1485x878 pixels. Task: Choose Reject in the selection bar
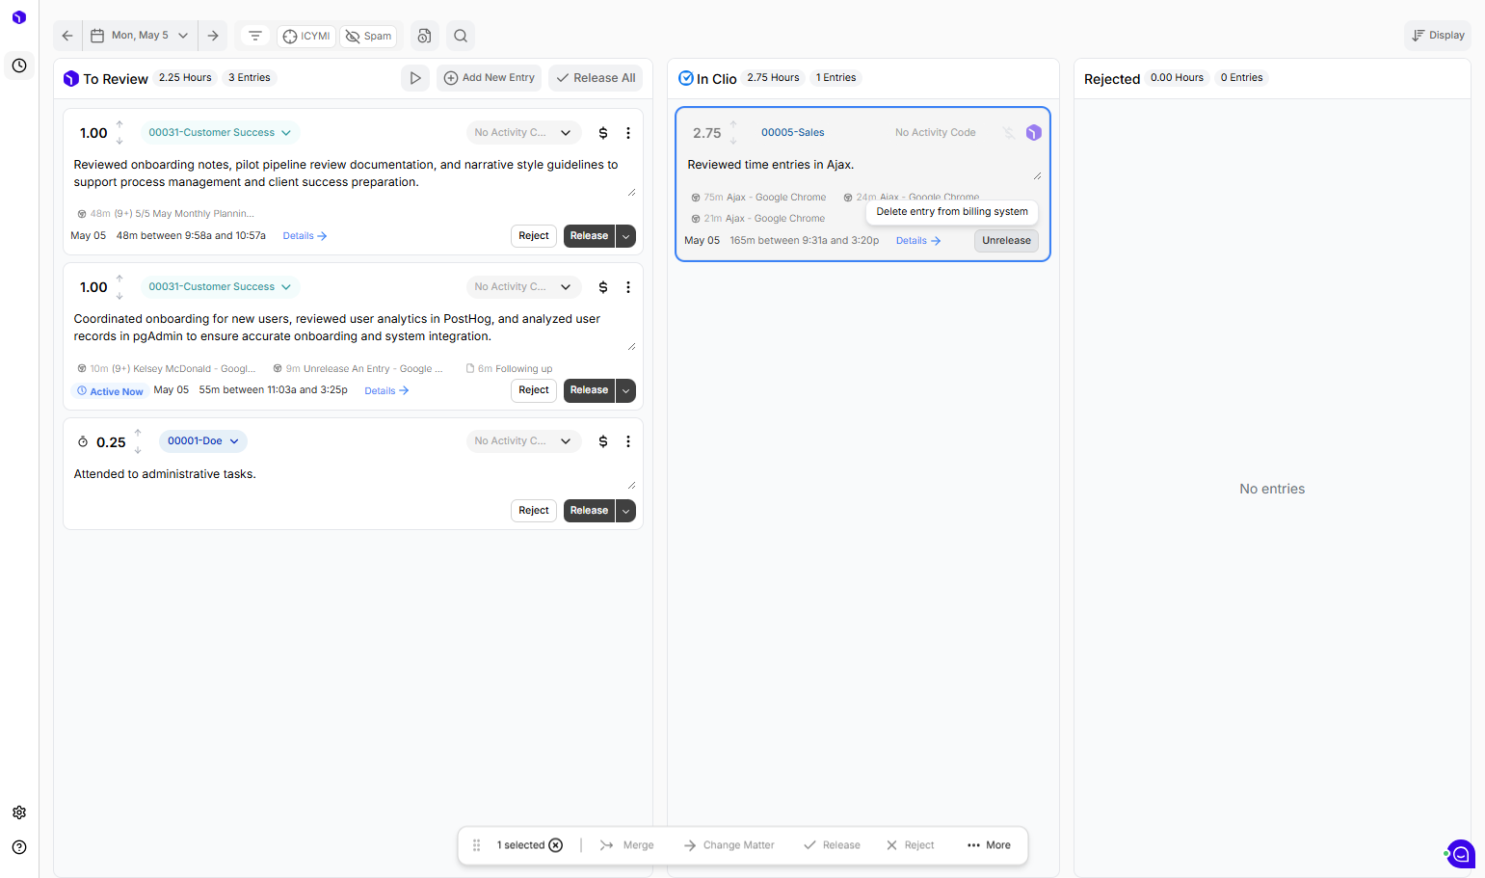click(911, 845)
